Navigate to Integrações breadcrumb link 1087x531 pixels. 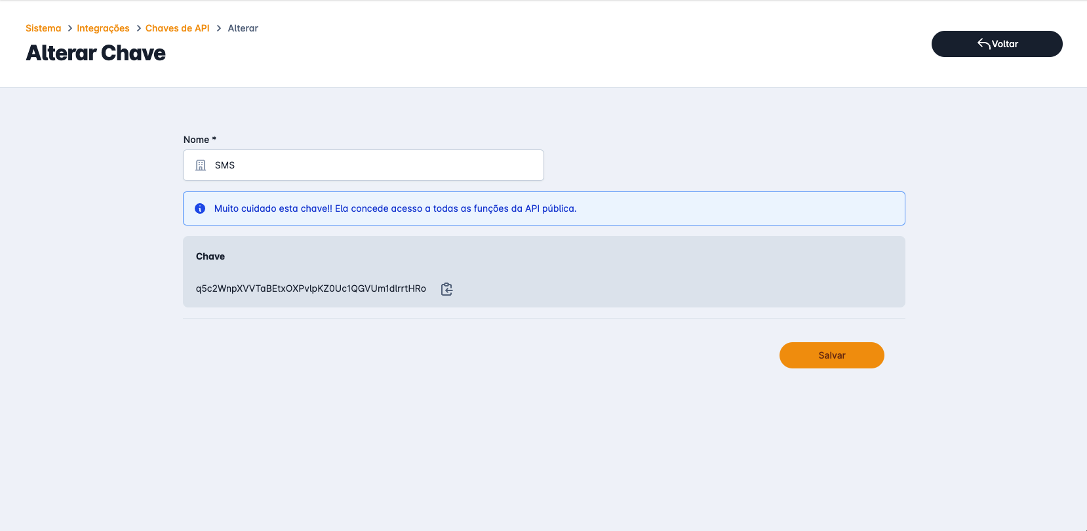tap(103, 28)
